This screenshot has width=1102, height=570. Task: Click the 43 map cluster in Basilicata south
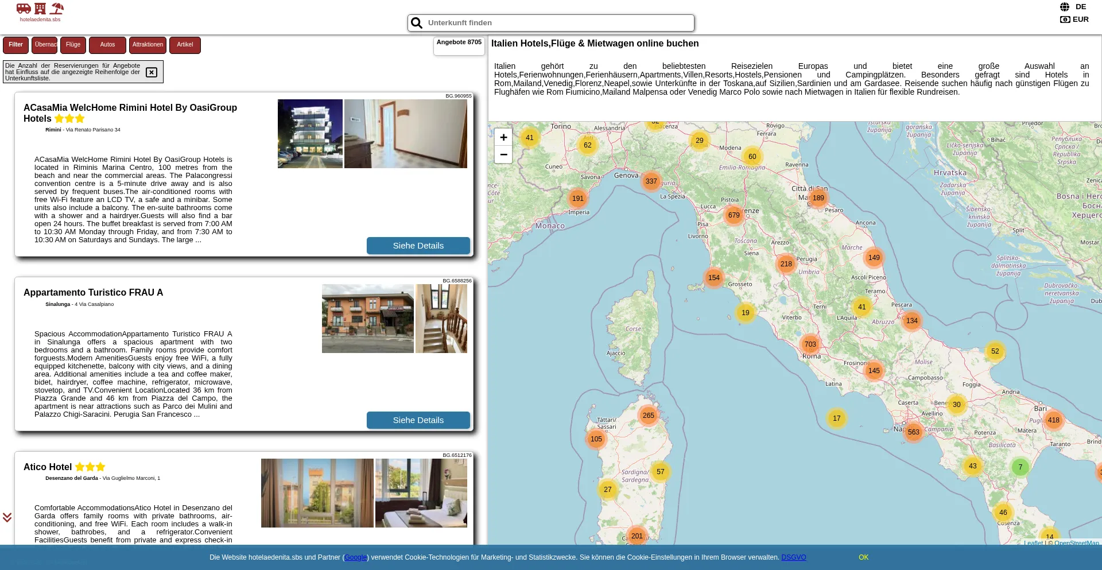pos(973,466)
